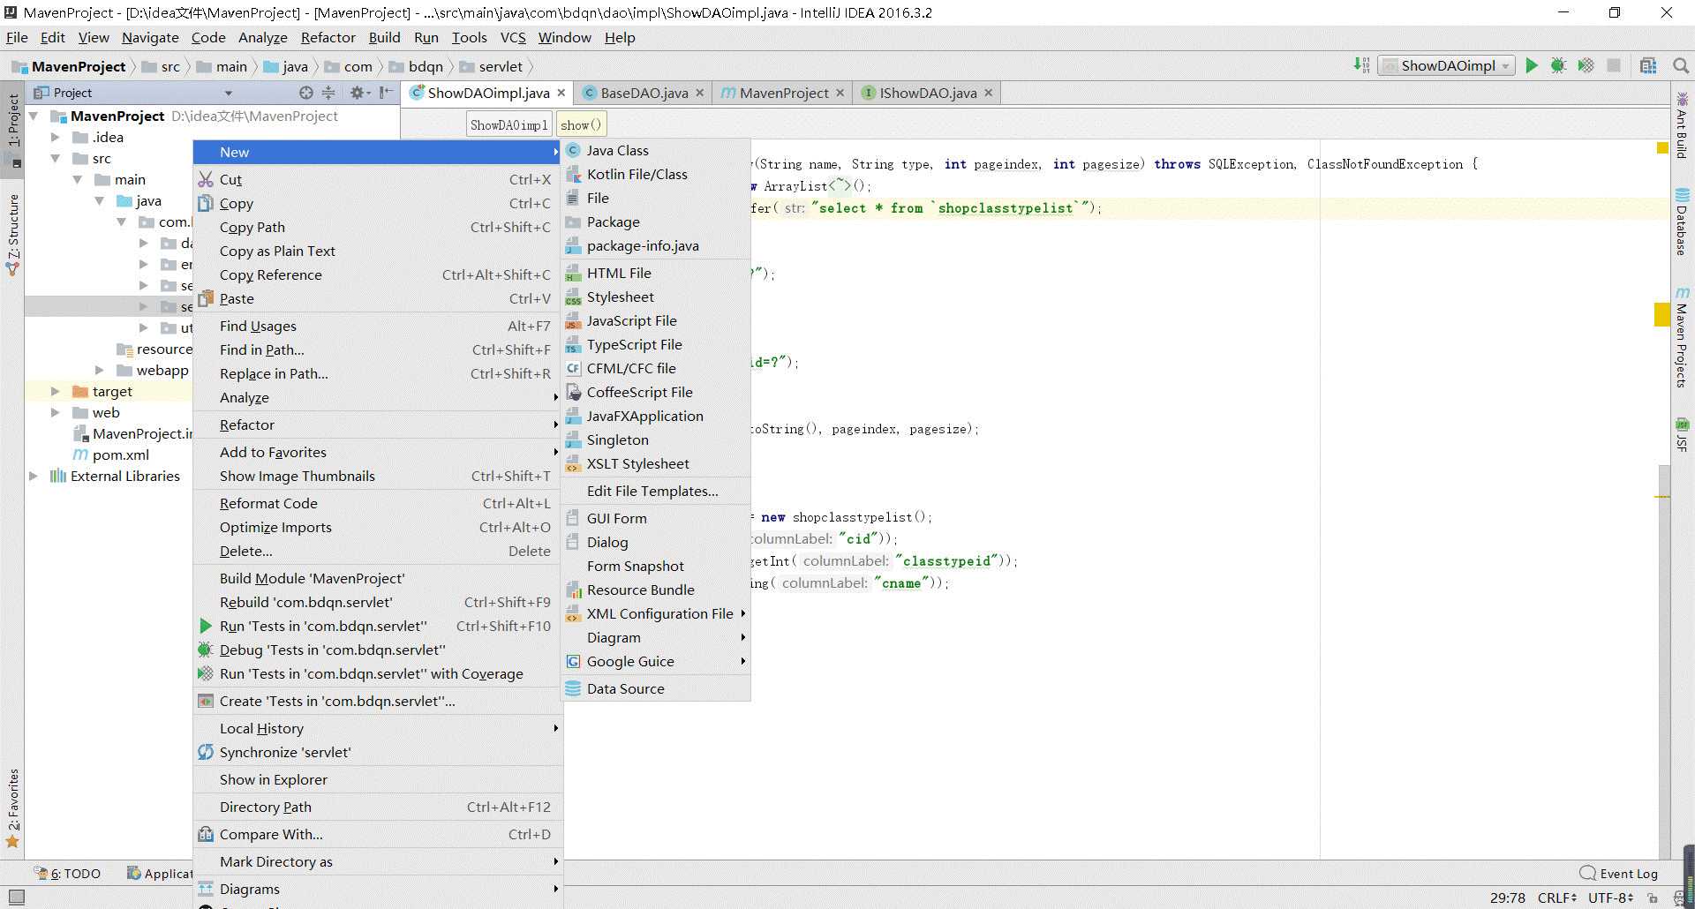Click scroll from source icon in Project panel
The width and height of the screenshot is (1695, 909).
(x=305, y=93)
